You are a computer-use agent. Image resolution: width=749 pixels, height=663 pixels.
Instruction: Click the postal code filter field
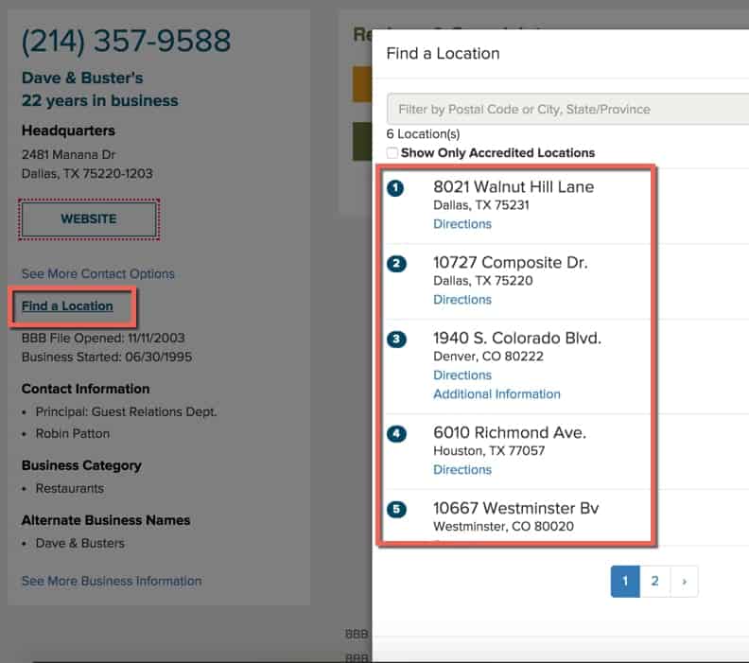pyautogui.click(x=568, y=110)
